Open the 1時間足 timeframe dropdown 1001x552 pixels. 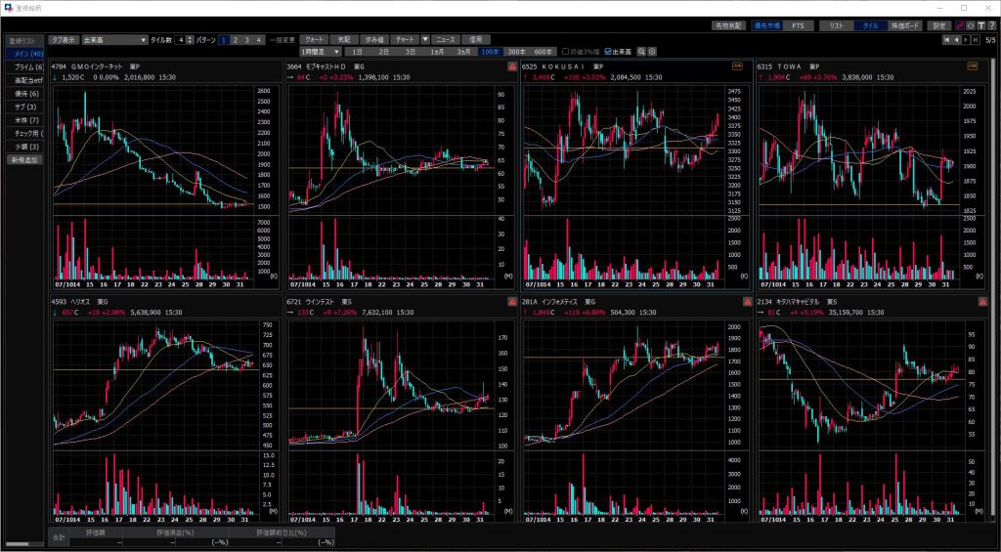[321, 51]
